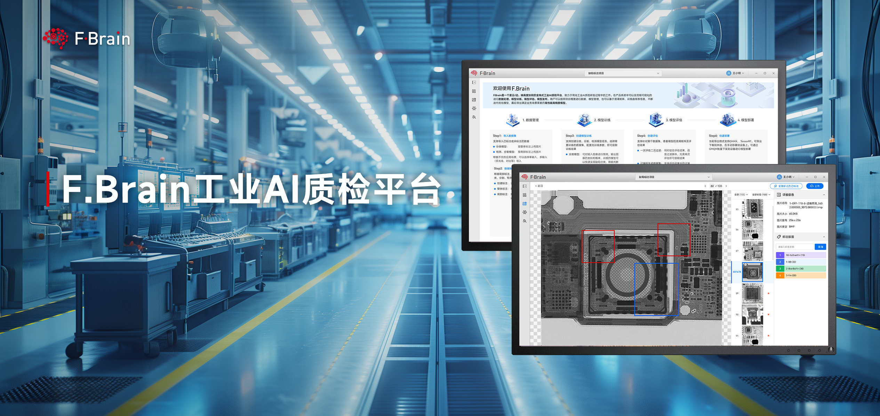Click F·Brain brain logo in welcome window title bar
The width and height of the screenshot is (880, 416).
[x=474, y=73]
